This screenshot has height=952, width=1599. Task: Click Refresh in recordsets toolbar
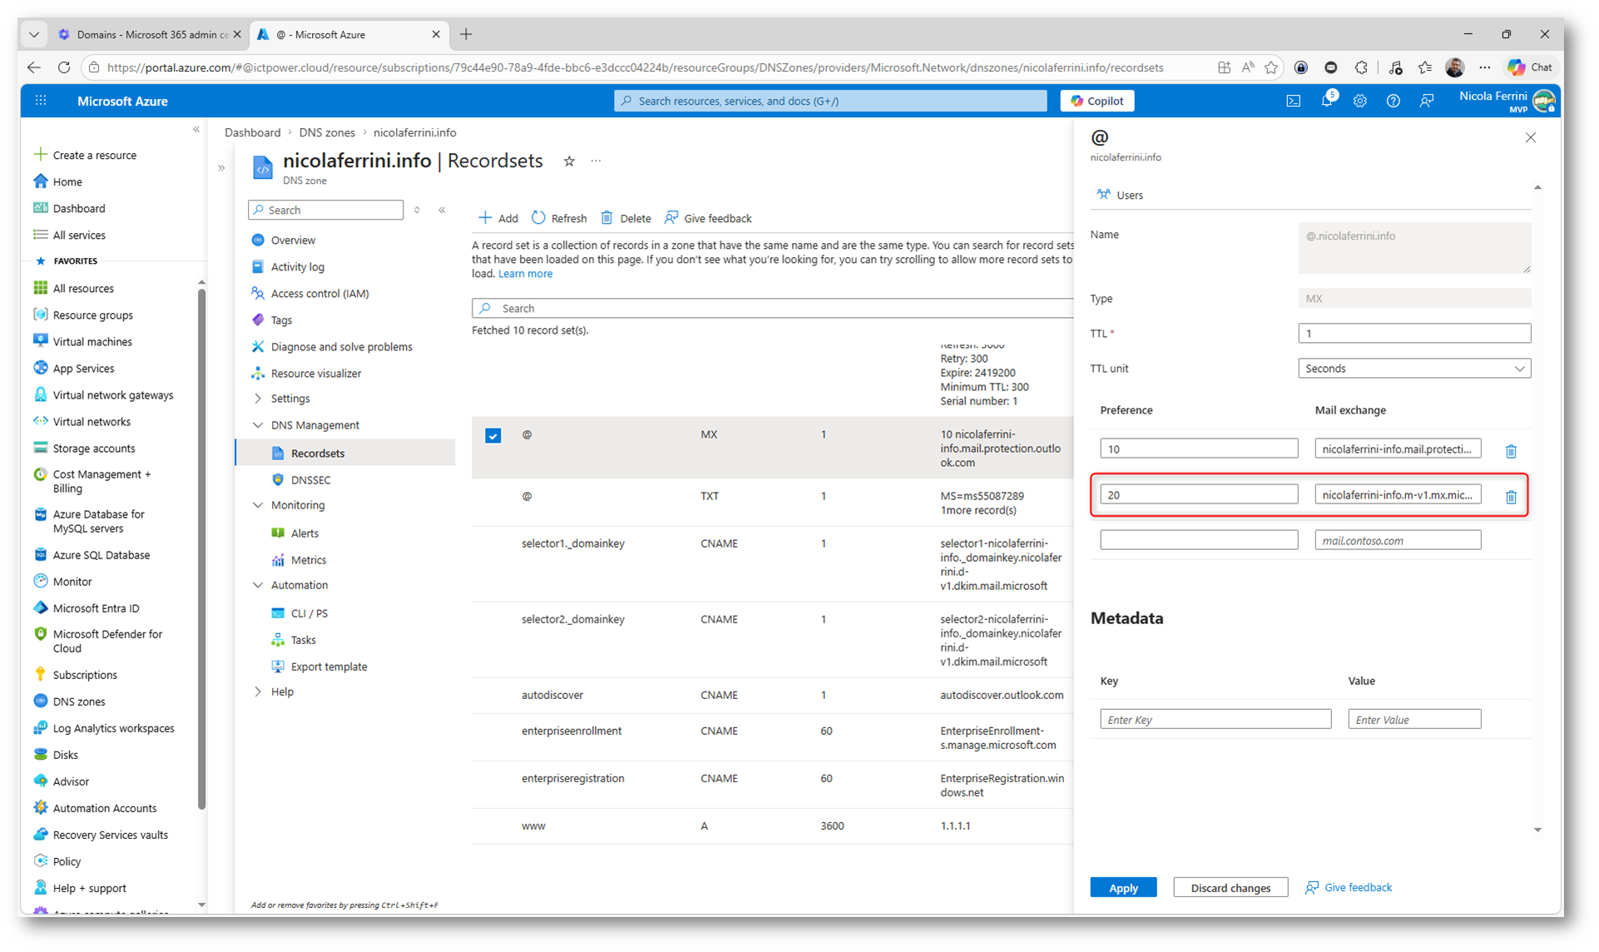click(559, 218)
